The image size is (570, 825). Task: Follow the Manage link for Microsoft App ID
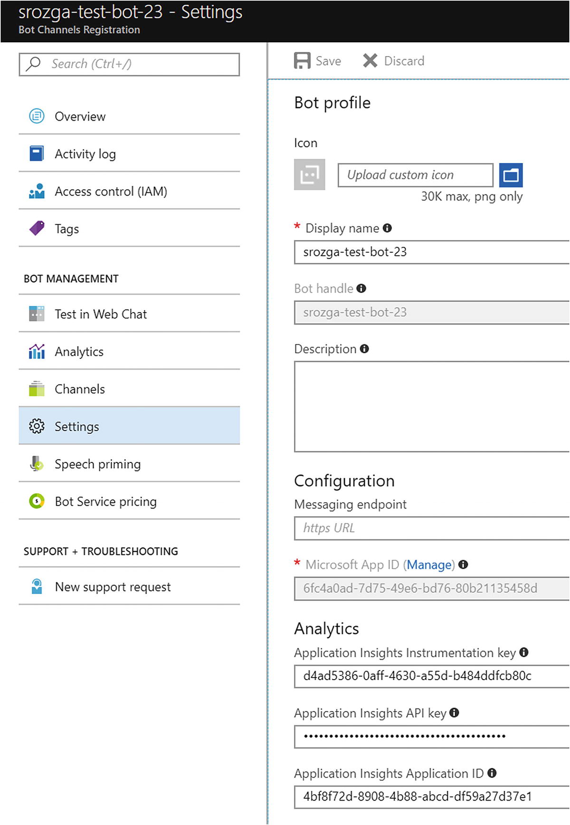(x=429, y=565)
